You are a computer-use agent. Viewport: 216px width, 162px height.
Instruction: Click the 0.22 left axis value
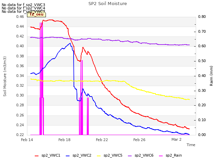click(x=20, y=135)
